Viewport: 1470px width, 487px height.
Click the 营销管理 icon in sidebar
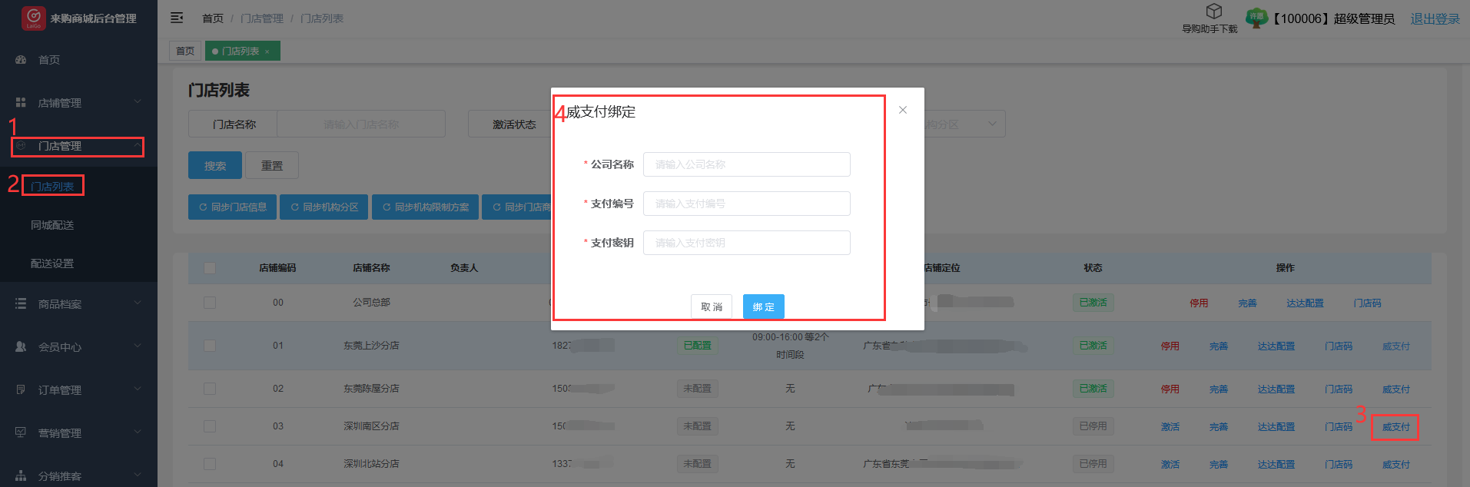point(21,432)
